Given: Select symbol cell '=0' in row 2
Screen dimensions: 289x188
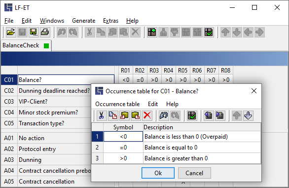Looking at the screenshot, I should coord(123,148).
